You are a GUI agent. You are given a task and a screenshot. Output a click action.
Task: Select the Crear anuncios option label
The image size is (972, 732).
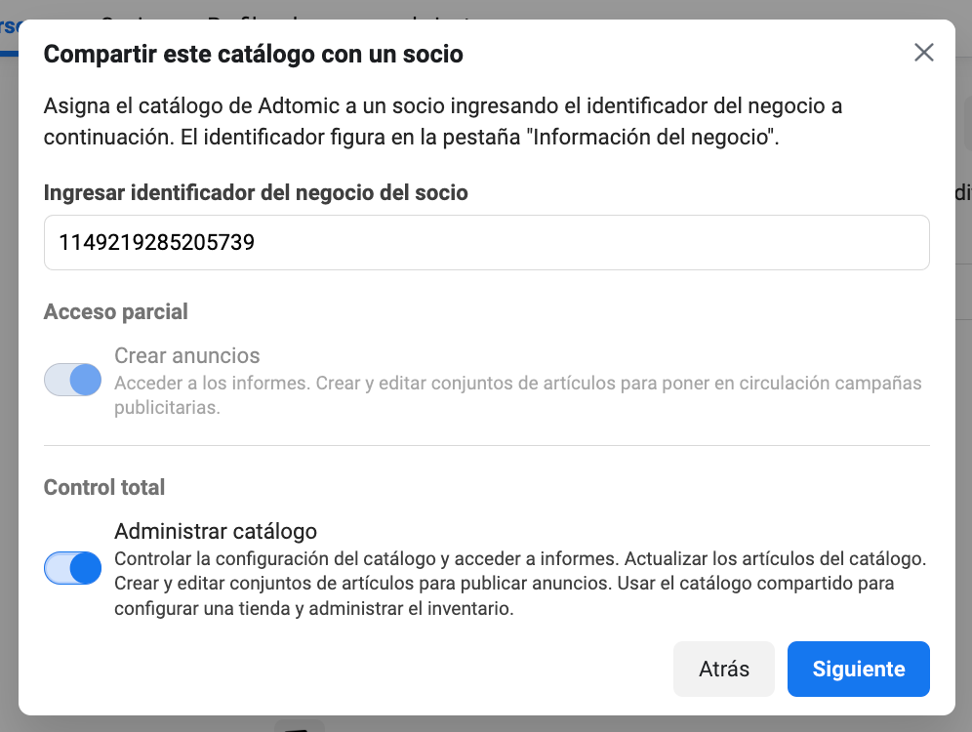[x=187, y=356]
